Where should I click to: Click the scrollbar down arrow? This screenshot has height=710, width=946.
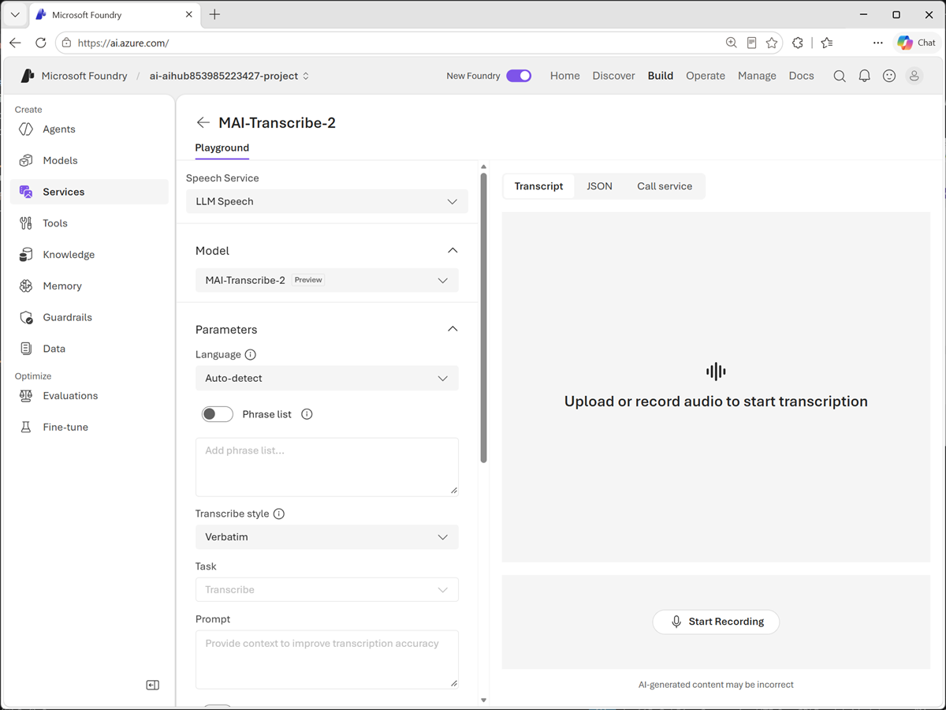point(483,700)
